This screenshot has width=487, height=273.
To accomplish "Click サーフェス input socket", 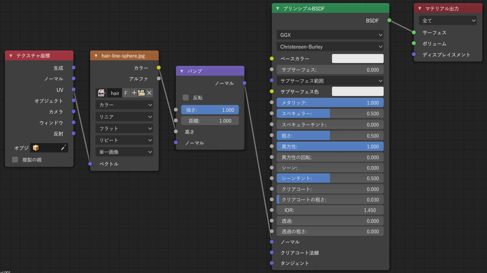I will tap(414, 32).
